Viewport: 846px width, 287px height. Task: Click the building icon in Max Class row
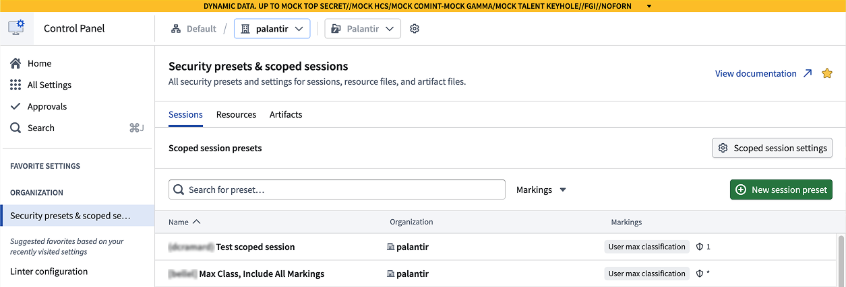click(x=390, y=274)
